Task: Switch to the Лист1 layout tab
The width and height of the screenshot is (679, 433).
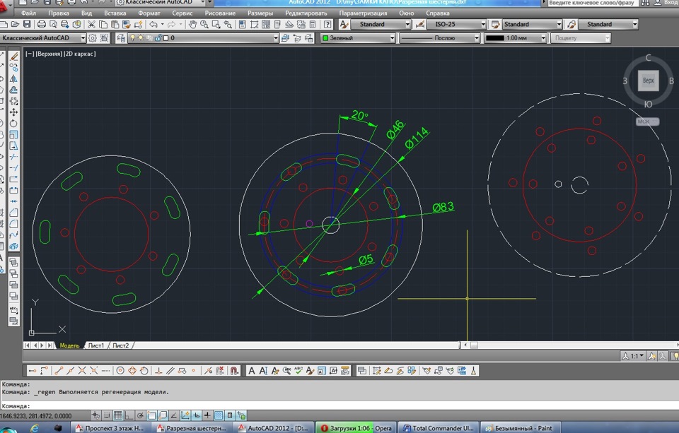Action: 95,345
